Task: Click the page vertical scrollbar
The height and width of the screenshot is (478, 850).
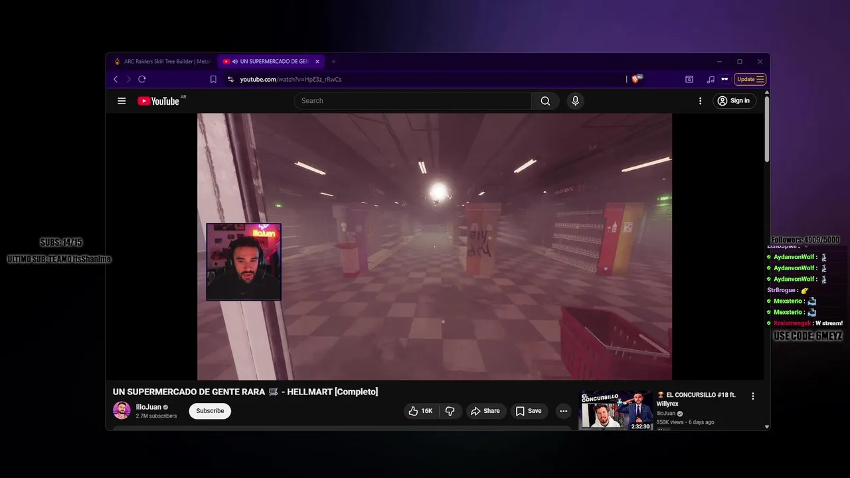Action: [x=767, y=128]
